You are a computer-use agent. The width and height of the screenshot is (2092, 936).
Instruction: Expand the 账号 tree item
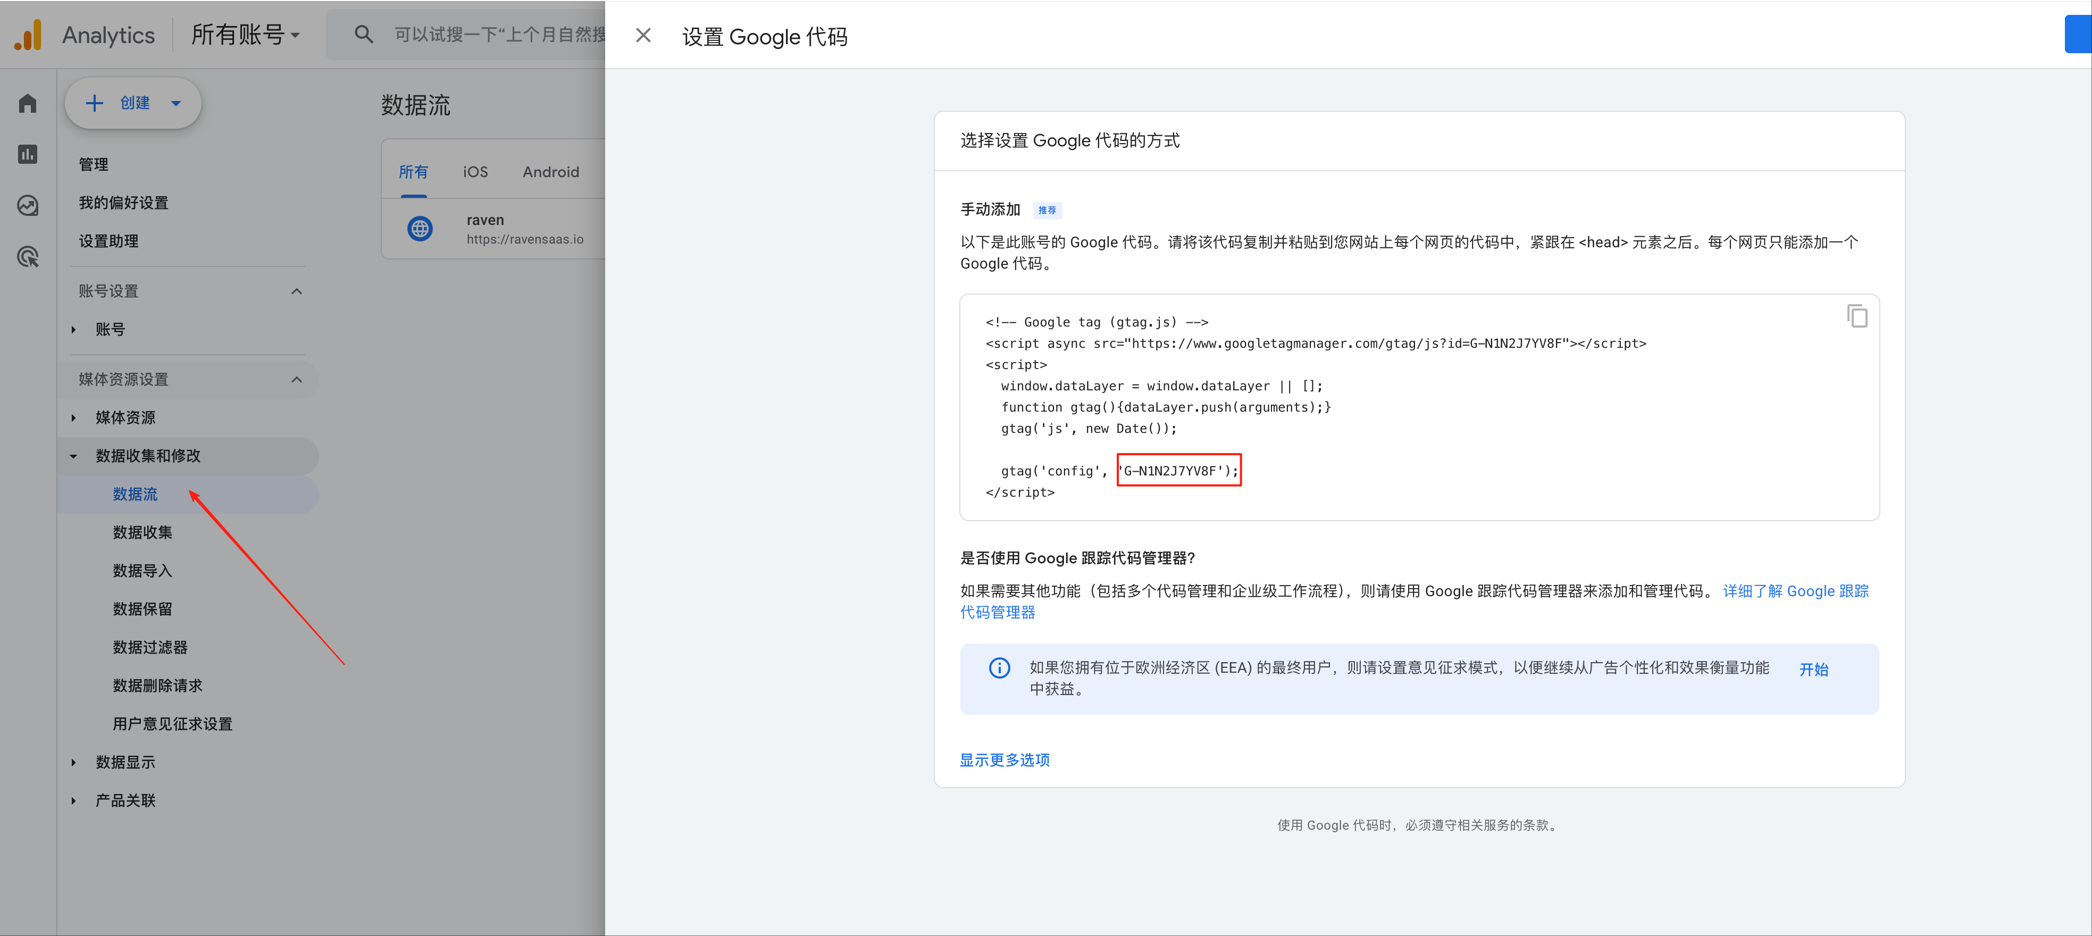click(73, 329)
